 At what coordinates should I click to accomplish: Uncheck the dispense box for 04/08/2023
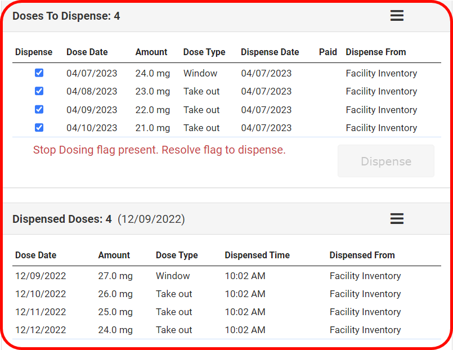coord(39,91)
